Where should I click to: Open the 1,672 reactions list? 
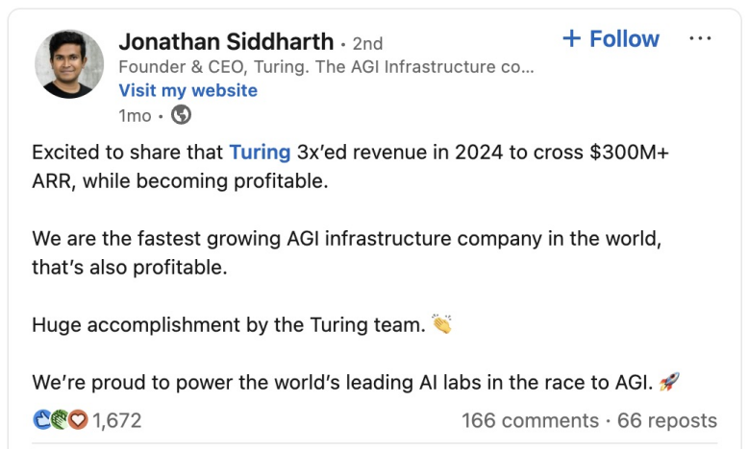click(117, 420)
